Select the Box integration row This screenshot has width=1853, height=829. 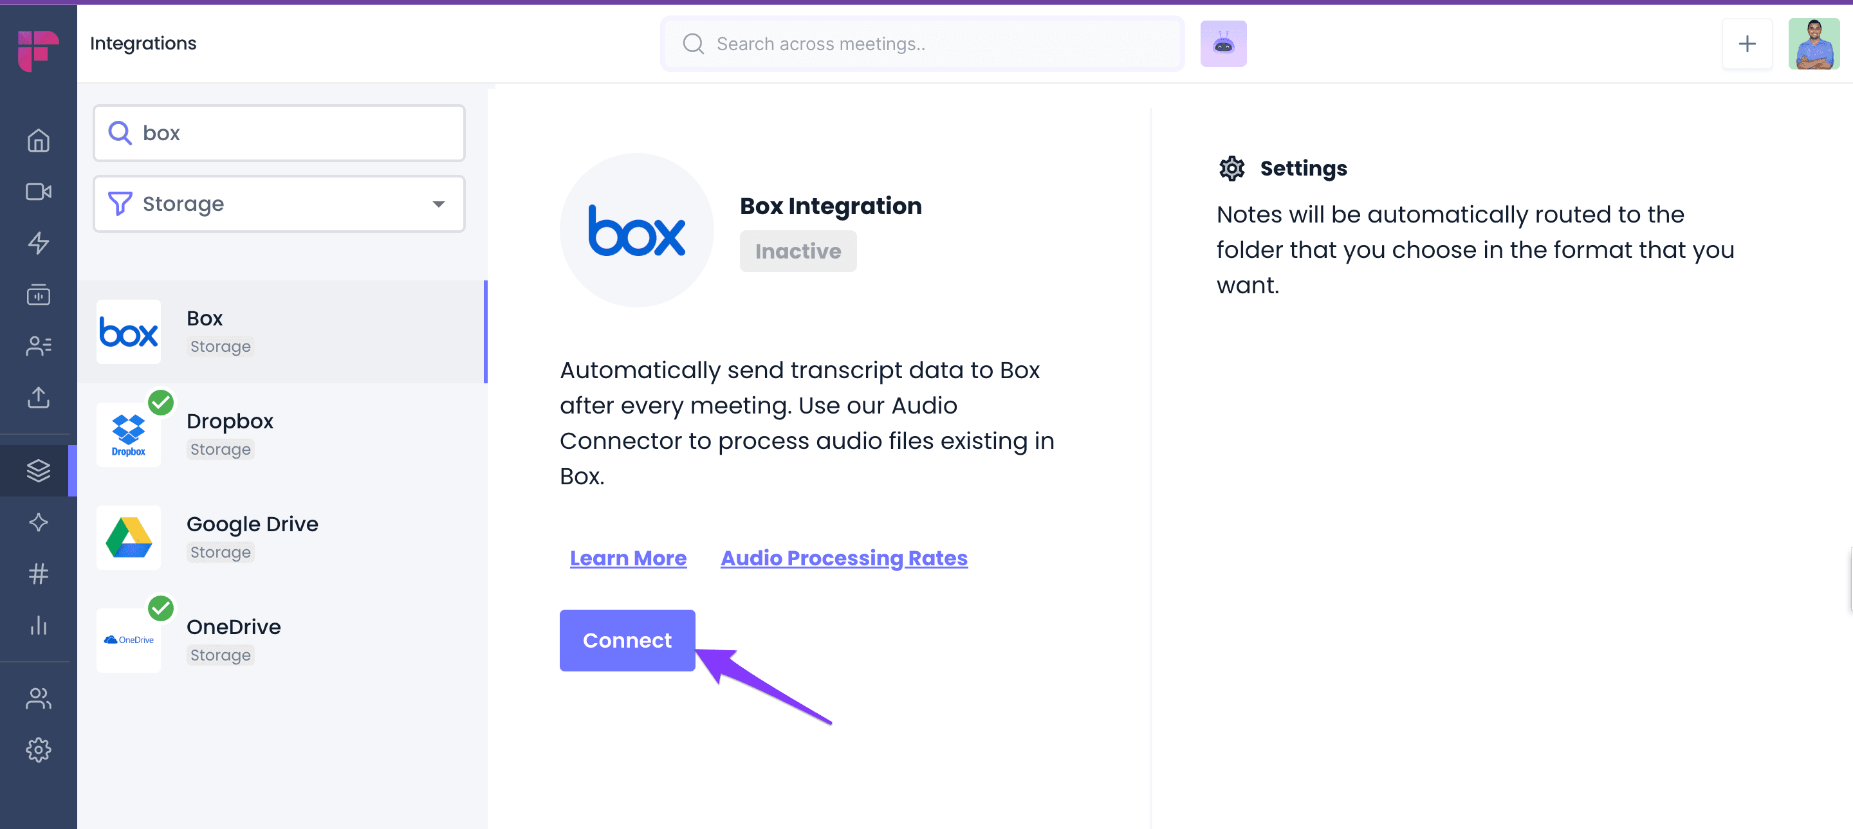pyautogui.click(x=282, y=331)
